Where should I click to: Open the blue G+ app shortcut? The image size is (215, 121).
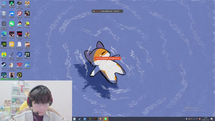pos(27,65)
